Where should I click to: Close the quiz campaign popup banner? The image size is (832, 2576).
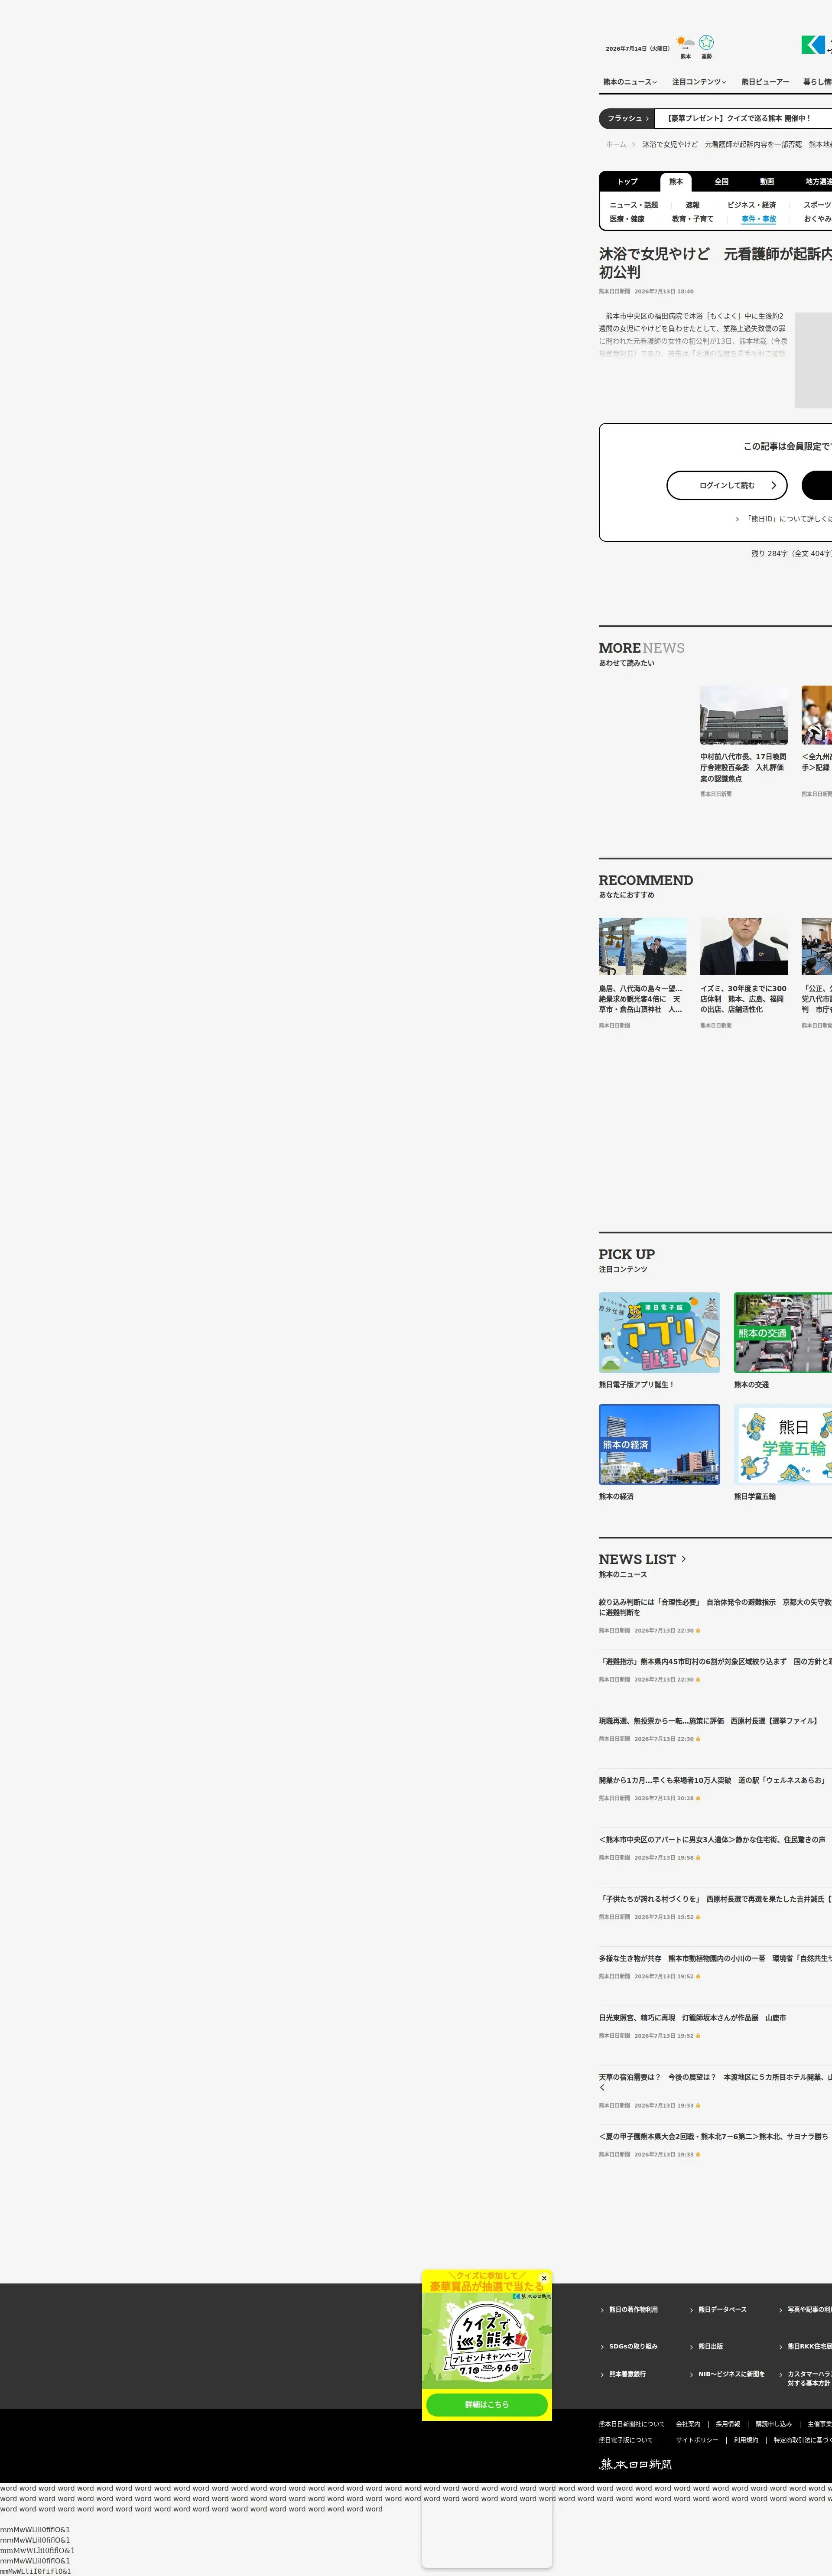pos(544,2278)
